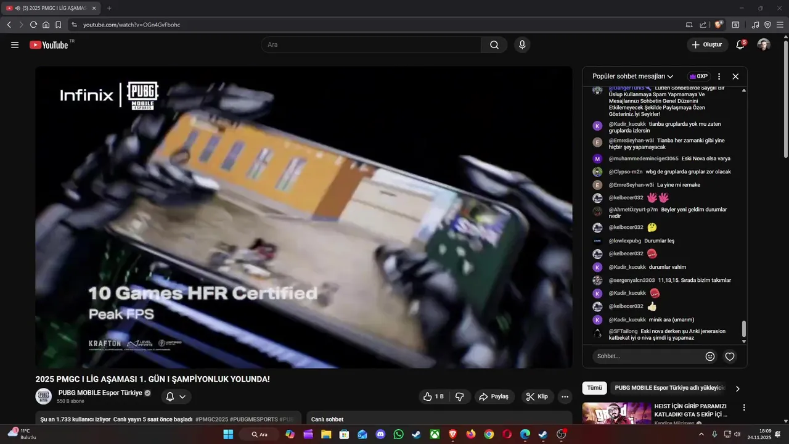Expand the subscription notification bell dropdown
Viewport: 789px width, 444px height.
[176, 397]
